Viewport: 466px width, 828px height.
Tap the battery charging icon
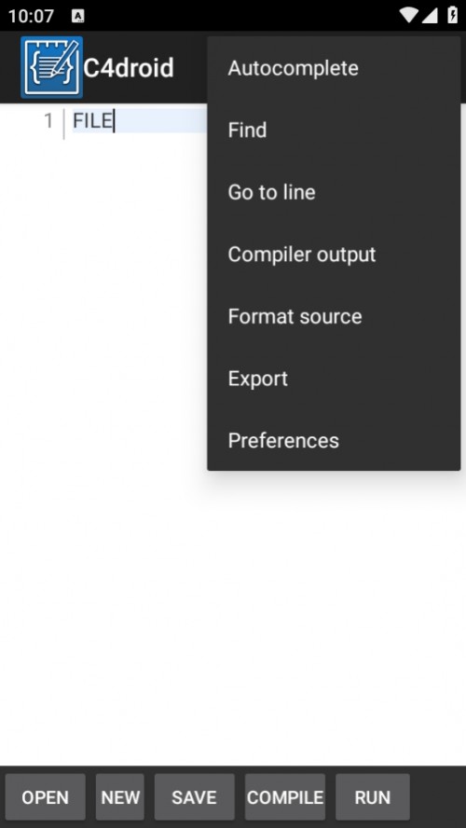pyautogui.click(x=452, y=15)
